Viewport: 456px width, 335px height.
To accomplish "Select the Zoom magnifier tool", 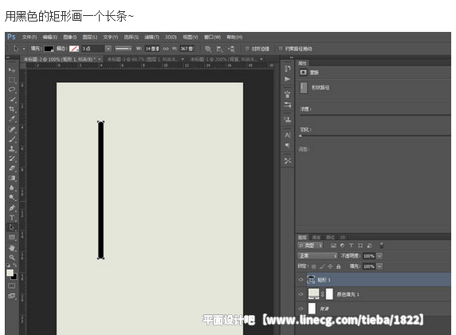I will coord(12,258).
